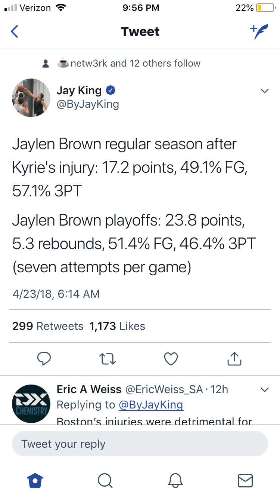Expand options chevron on Eric Weiss's reply

(x=264, y=390)
